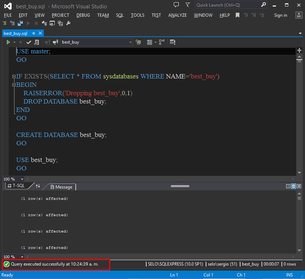
Task: Click the Quick Launch search field
Action: coord(228,5)
